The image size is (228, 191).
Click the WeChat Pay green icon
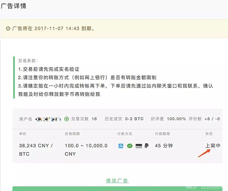[x=130, y=146]
